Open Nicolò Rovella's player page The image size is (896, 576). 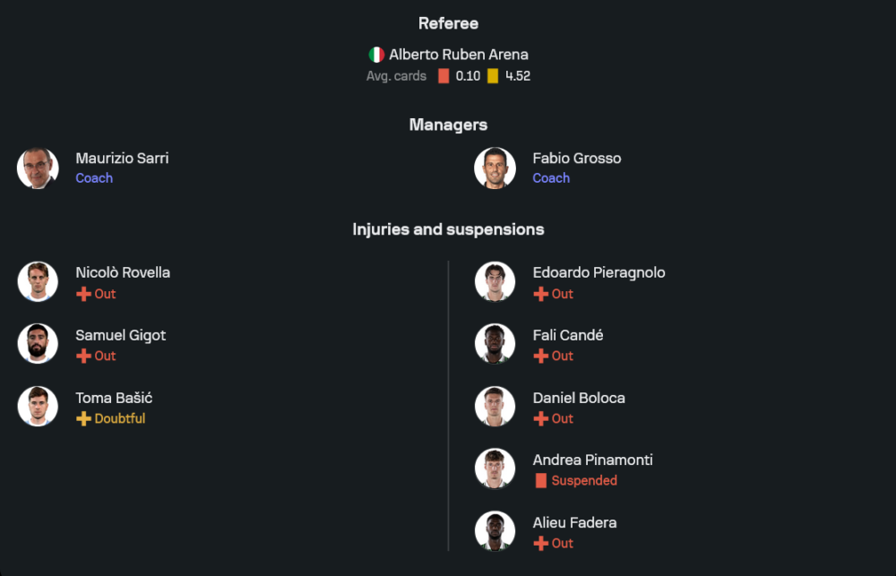coord(123,272)
